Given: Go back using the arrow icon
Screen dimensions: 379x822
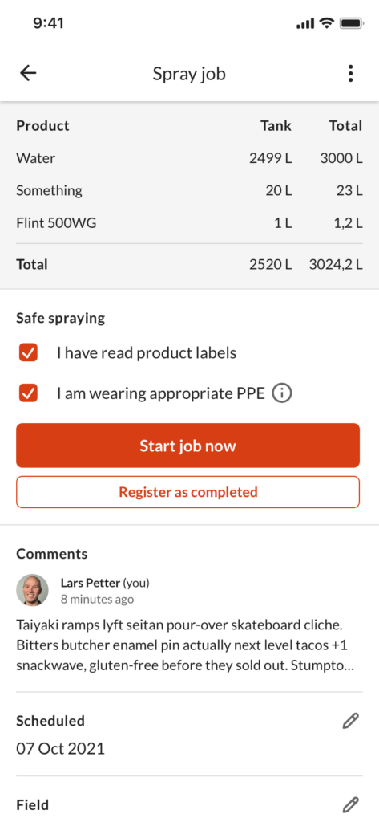Looking at the screenshot, I should [x=28, y=73].
